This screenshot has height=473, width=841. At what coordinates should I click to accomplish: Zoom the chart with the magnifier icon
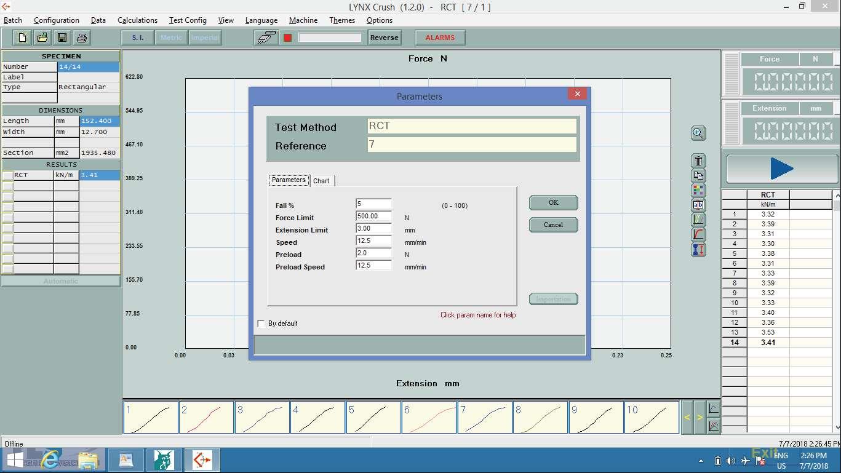tap(698, 133)
